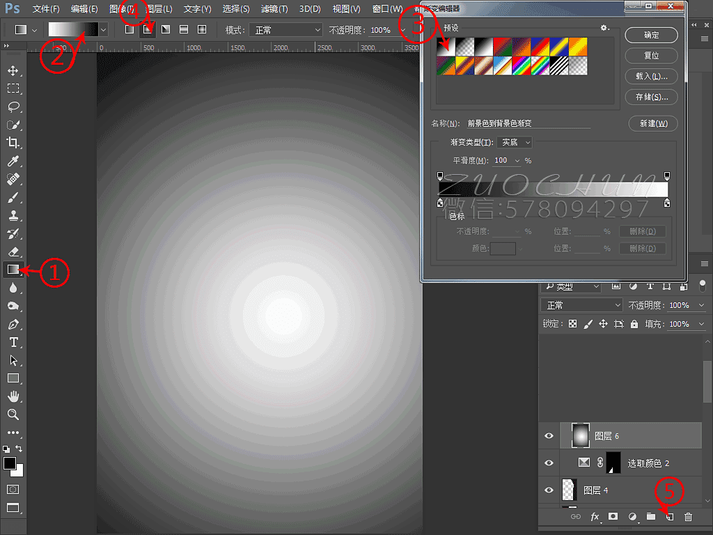This screenshot has width=713, height=535.
Task: Hide layer 图层 6 visibility
Action: tap(549, 436)
